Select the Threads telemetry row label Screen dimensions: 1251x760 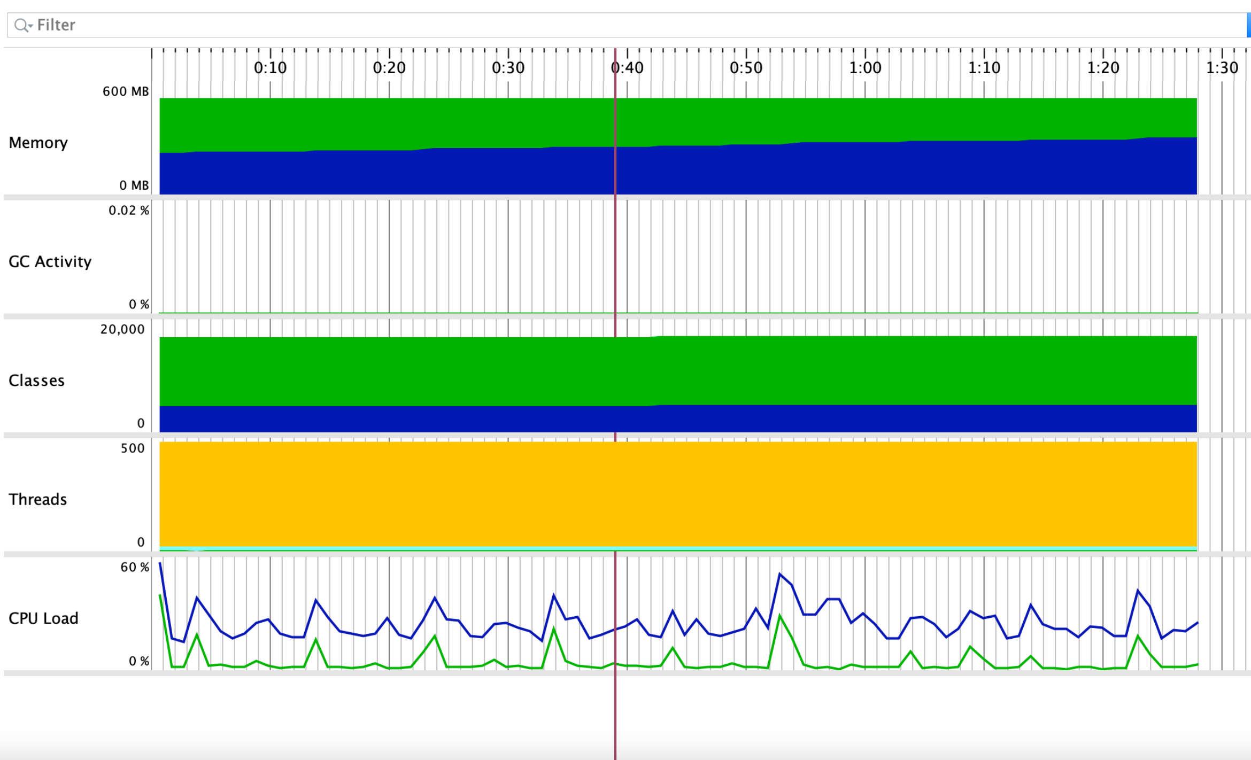[x=37, y=499]
